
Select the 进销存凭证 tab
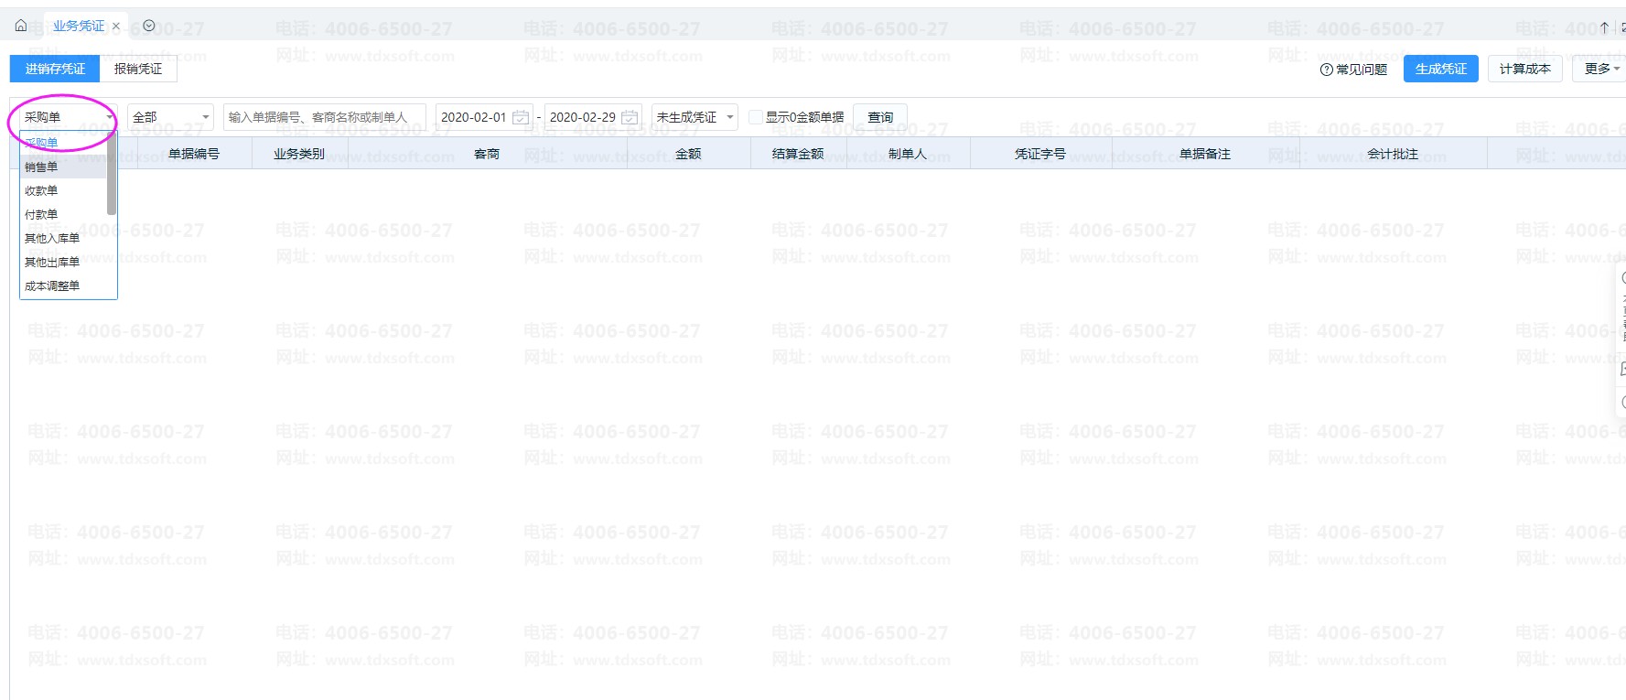point(55,70)
